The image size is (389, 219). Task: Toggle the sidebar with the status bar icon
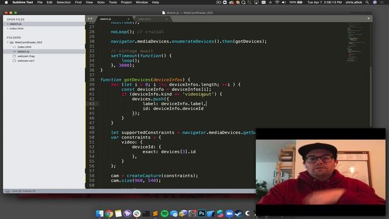pyautogui.click(x=8, y=191)
